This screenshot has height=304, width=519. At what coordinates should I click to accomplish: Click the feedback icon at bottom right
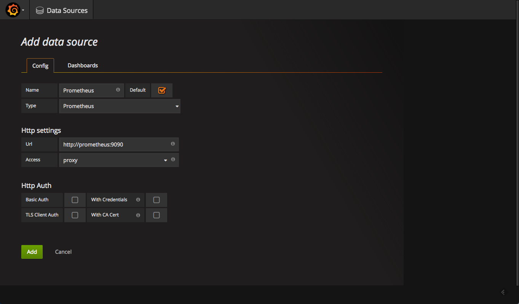click(503, 292)
